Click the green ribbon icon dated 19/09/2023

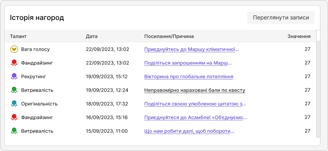(14, 90)
